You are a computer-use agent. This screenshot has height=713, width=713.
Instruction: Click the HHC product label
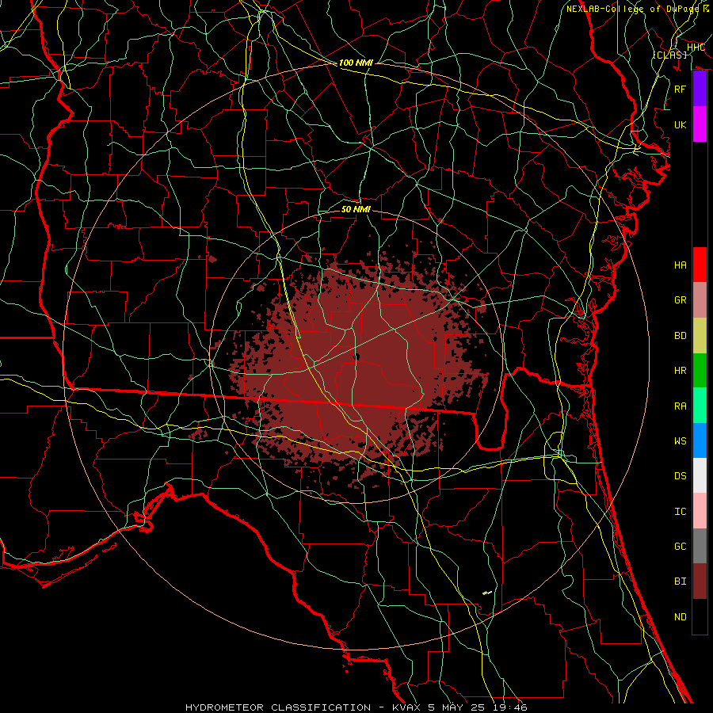click(696, 48)
